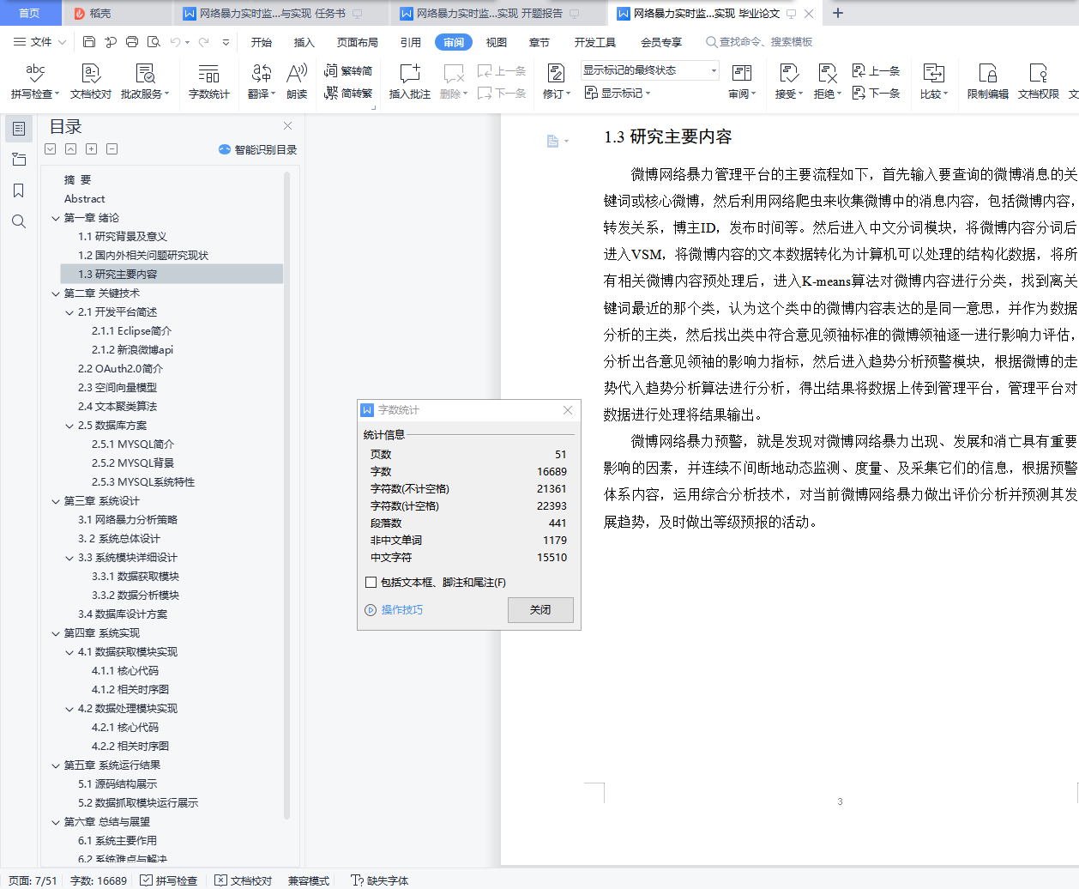Toggle 拼写检查 in the status bar

point(169,880)
